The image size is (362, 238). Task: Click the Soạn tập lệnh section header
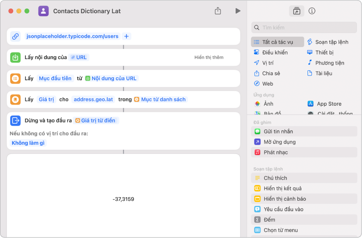point(268,169)
